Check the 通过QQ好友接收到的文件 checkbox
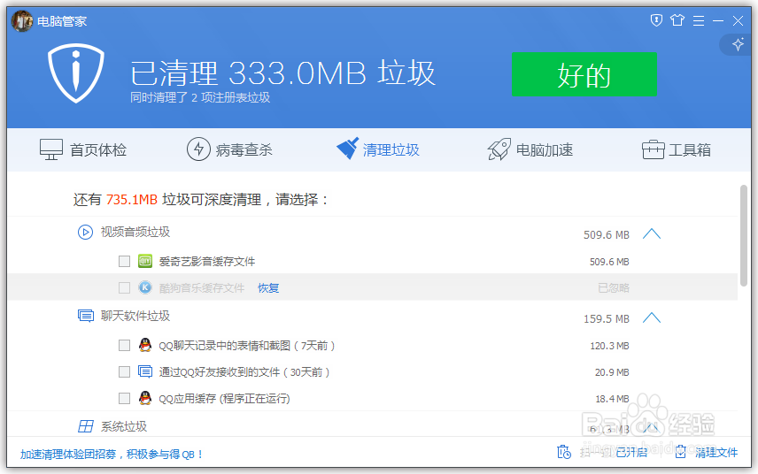 coord(124,371)
